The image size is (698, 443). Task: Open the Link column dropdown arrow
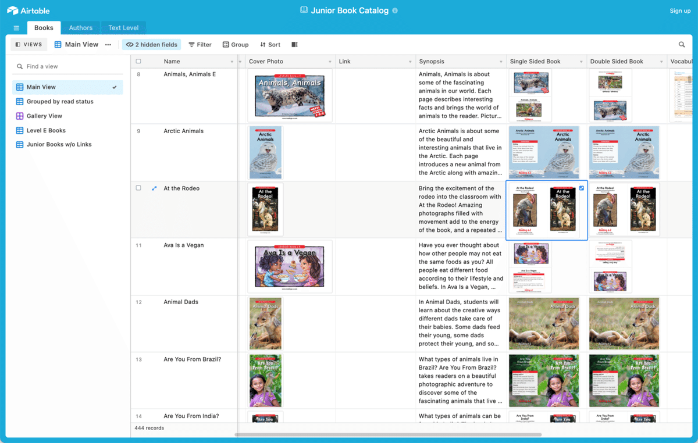click(x=409, y=62)
